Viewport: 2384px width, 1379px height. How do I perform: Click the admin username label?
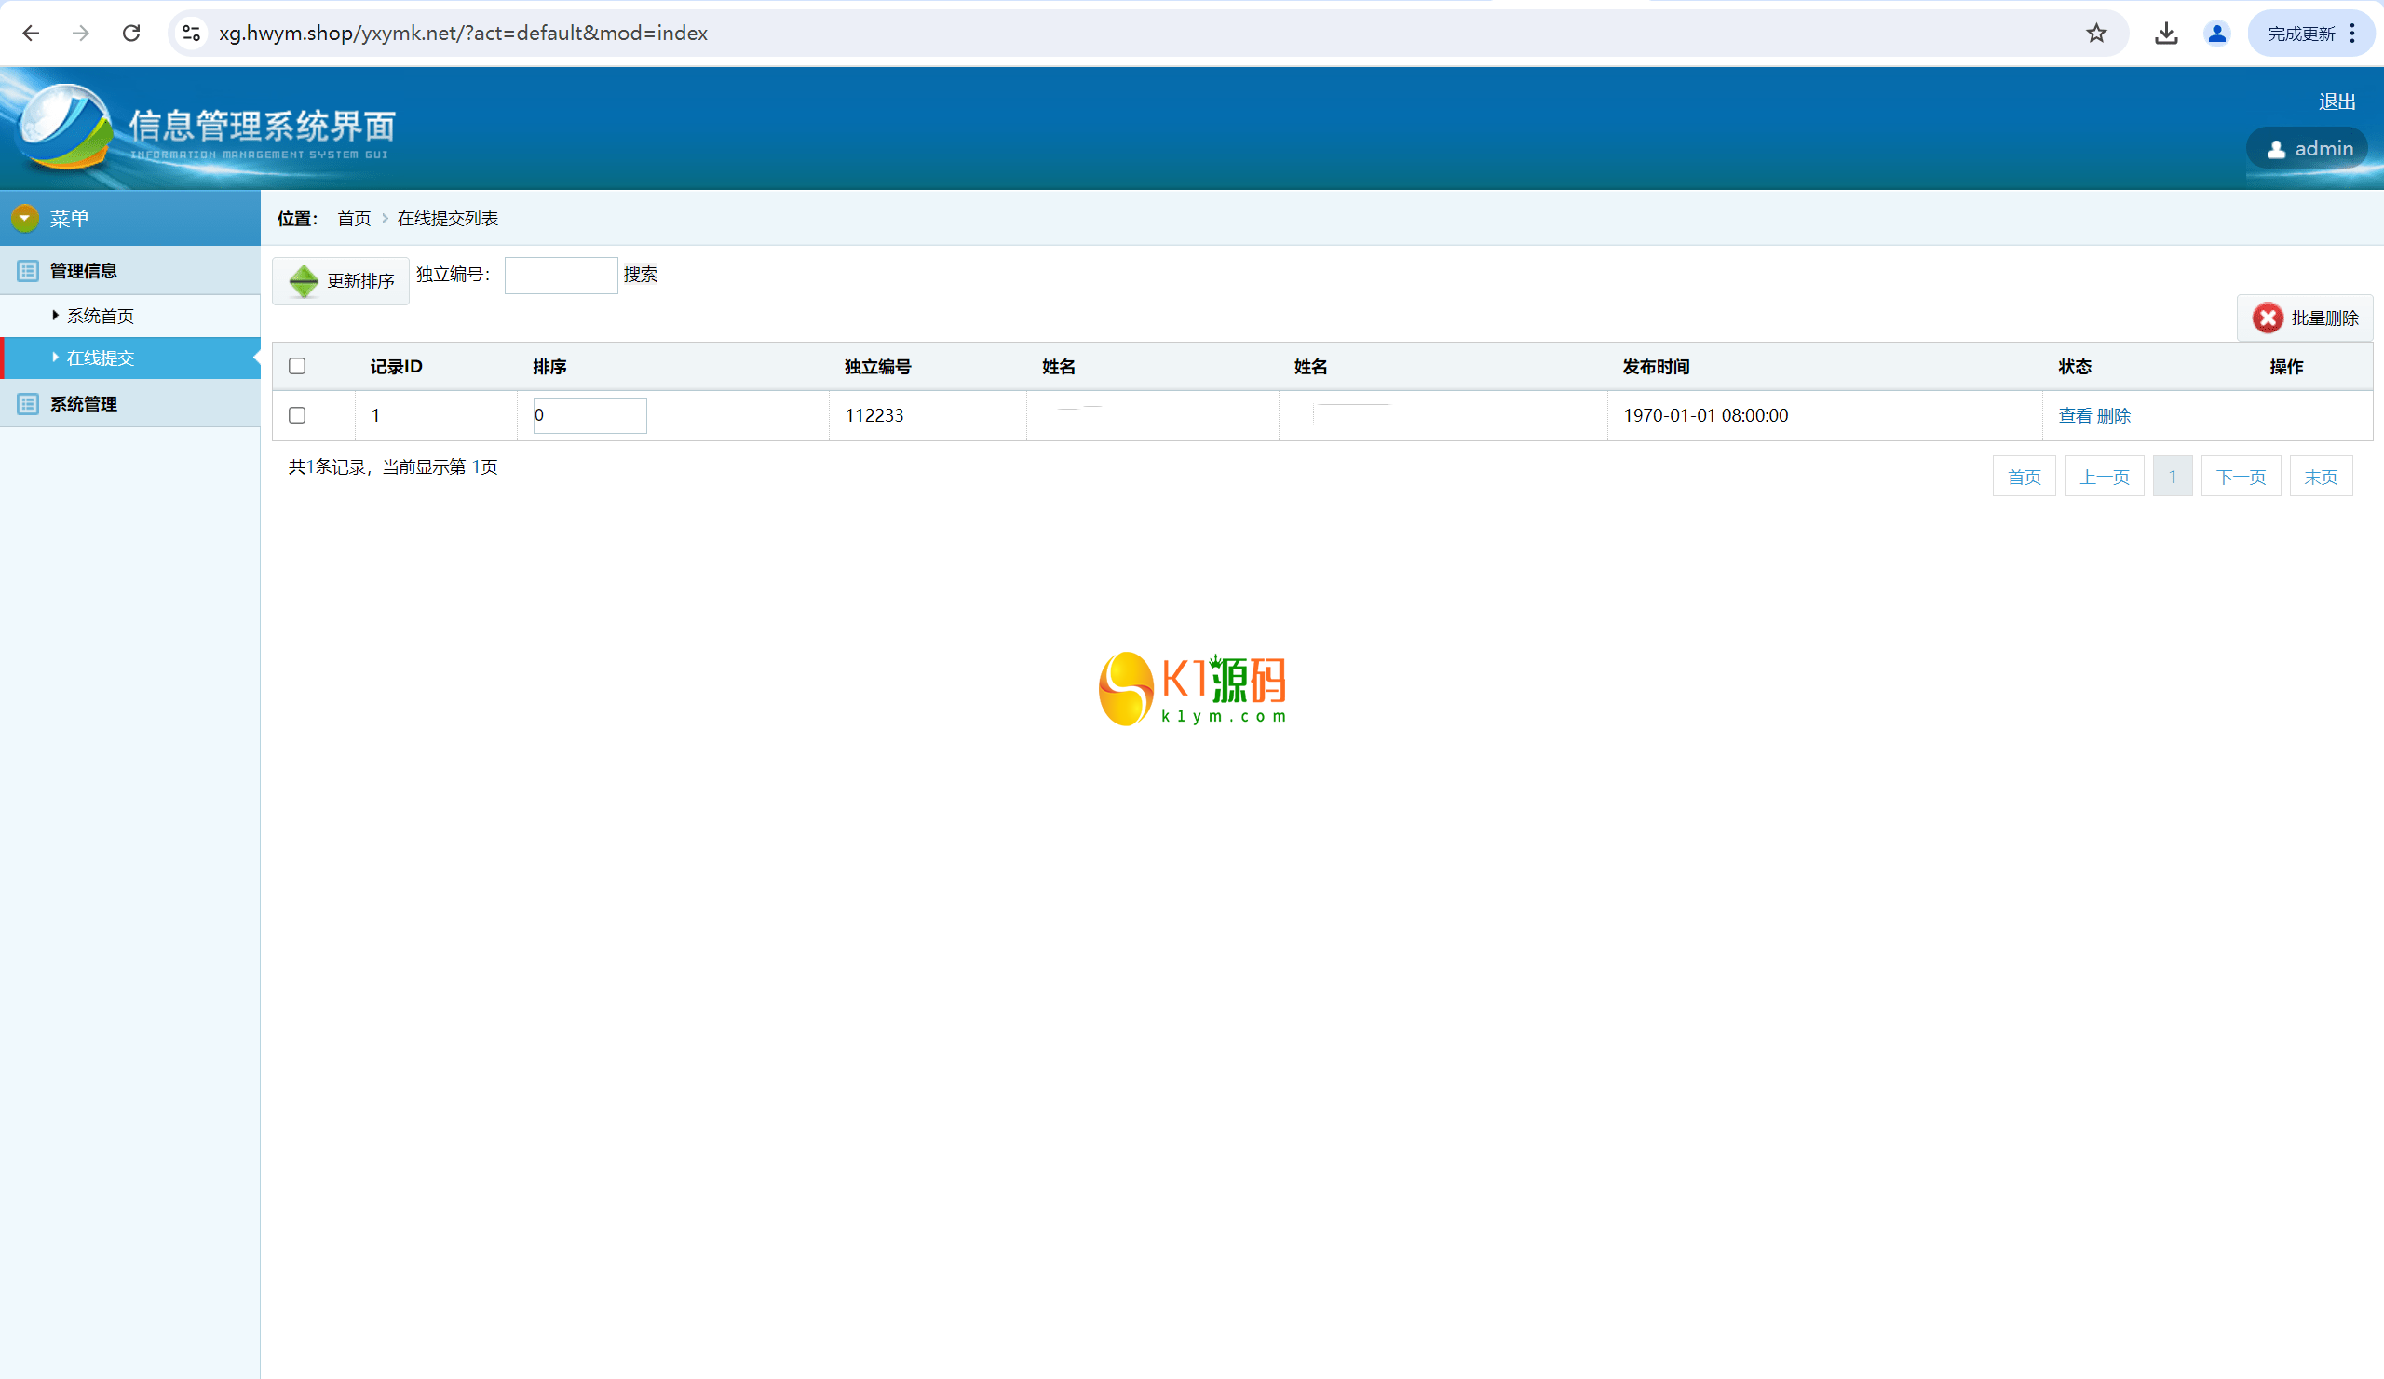point(2323,148)
